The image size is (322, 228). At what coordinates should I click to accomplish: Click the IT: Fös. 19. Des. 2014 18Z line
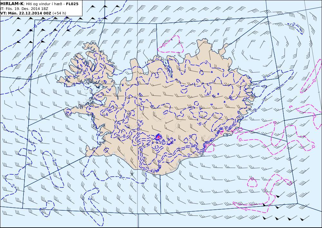pos(24,9)
